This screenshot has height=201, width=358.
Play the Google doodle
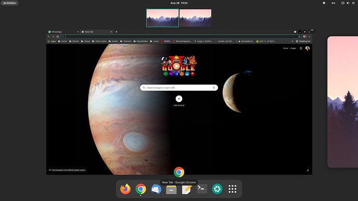point(176,66)
